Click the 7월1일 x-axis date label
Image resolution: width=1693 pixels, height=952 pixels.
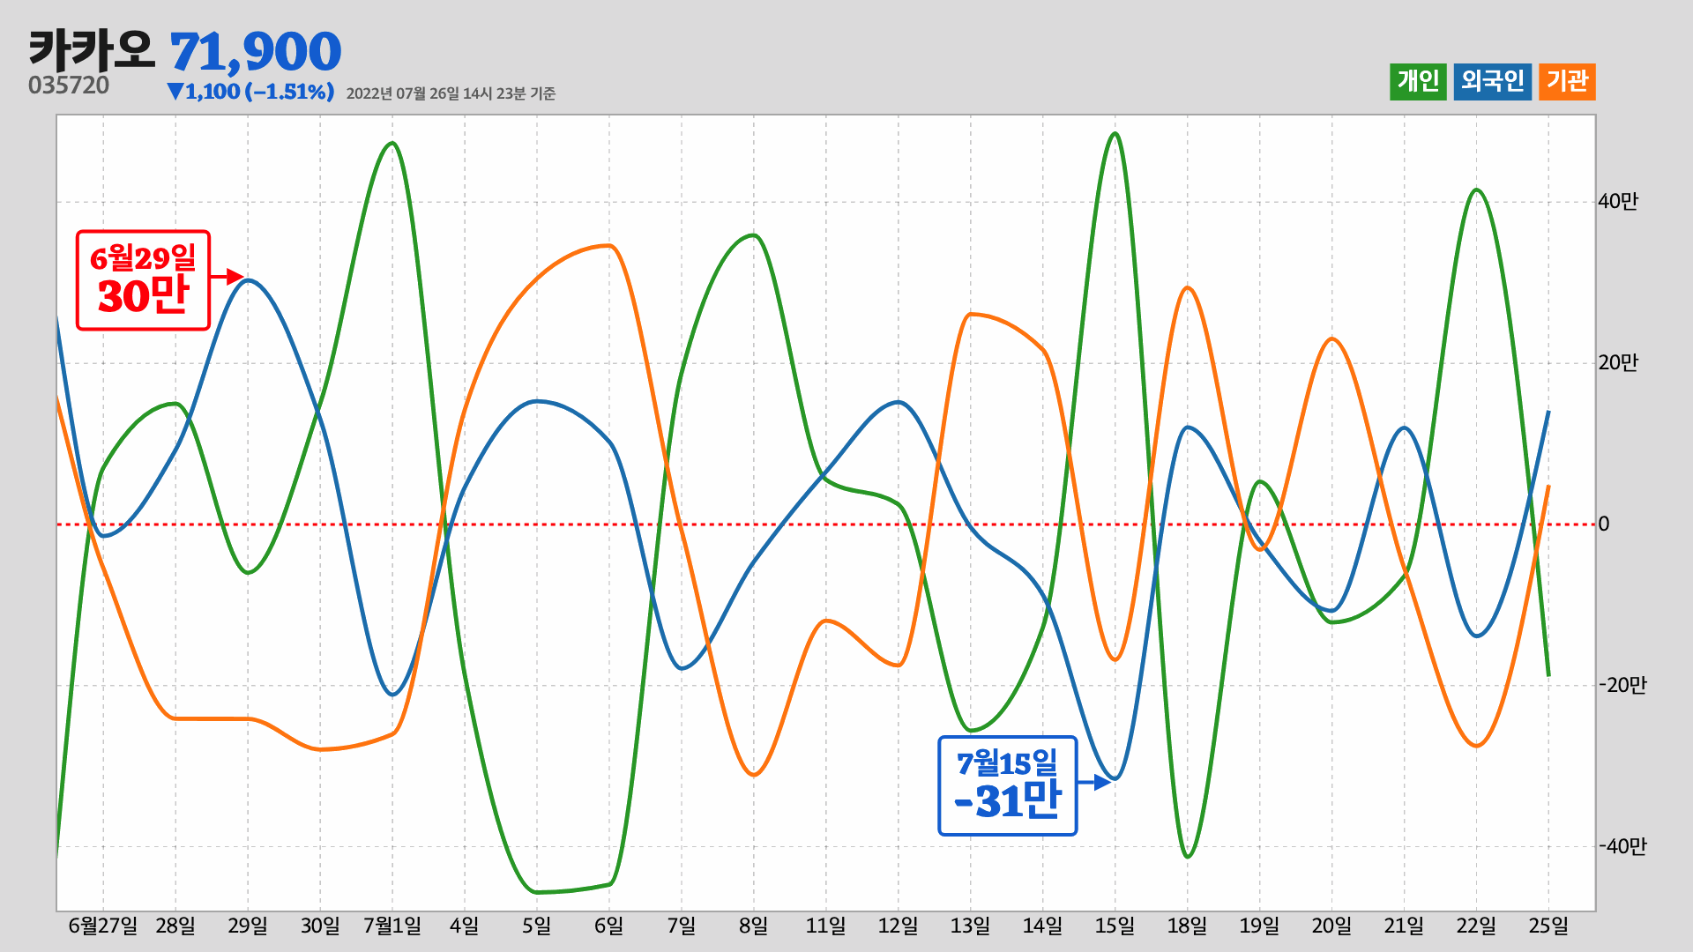point(392,926)
